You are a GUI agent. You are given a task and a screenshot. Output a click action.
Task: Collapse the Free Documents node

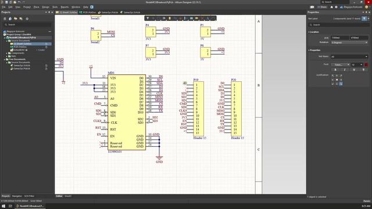(x=5, y=59)
